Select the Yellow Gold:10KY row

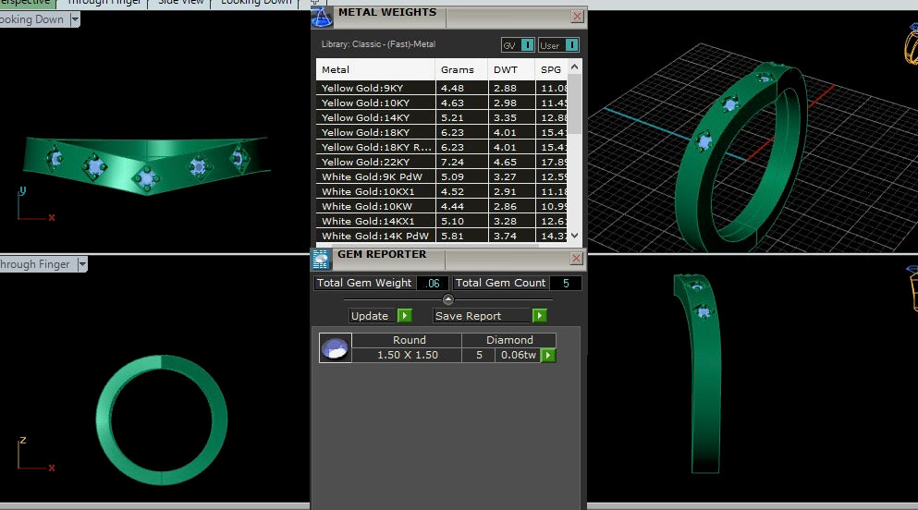pyautogui.click(x=442, y=103)
